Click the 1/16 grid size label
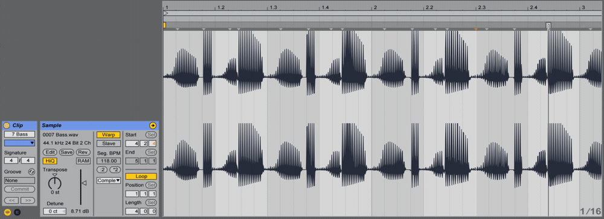 coord(590,211)
